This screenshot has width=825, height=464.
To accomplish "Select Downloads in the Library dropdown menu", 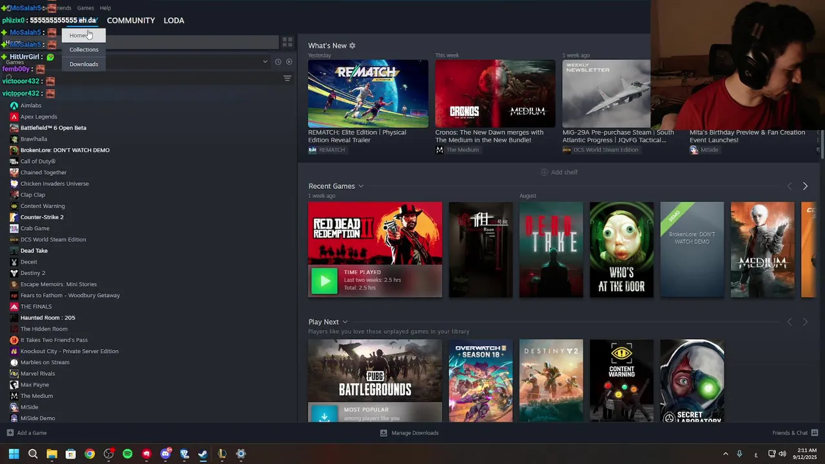I will 84,64.
